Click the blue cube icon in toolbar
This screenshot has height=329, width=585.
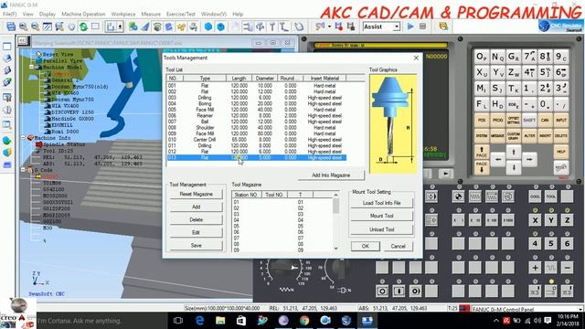click(208, 27)
